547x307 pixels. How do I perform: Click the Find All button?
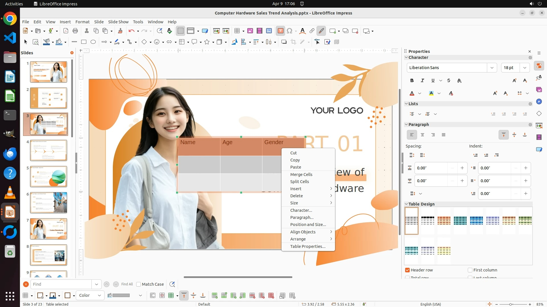pyautogui.click(x=127, y=284)
